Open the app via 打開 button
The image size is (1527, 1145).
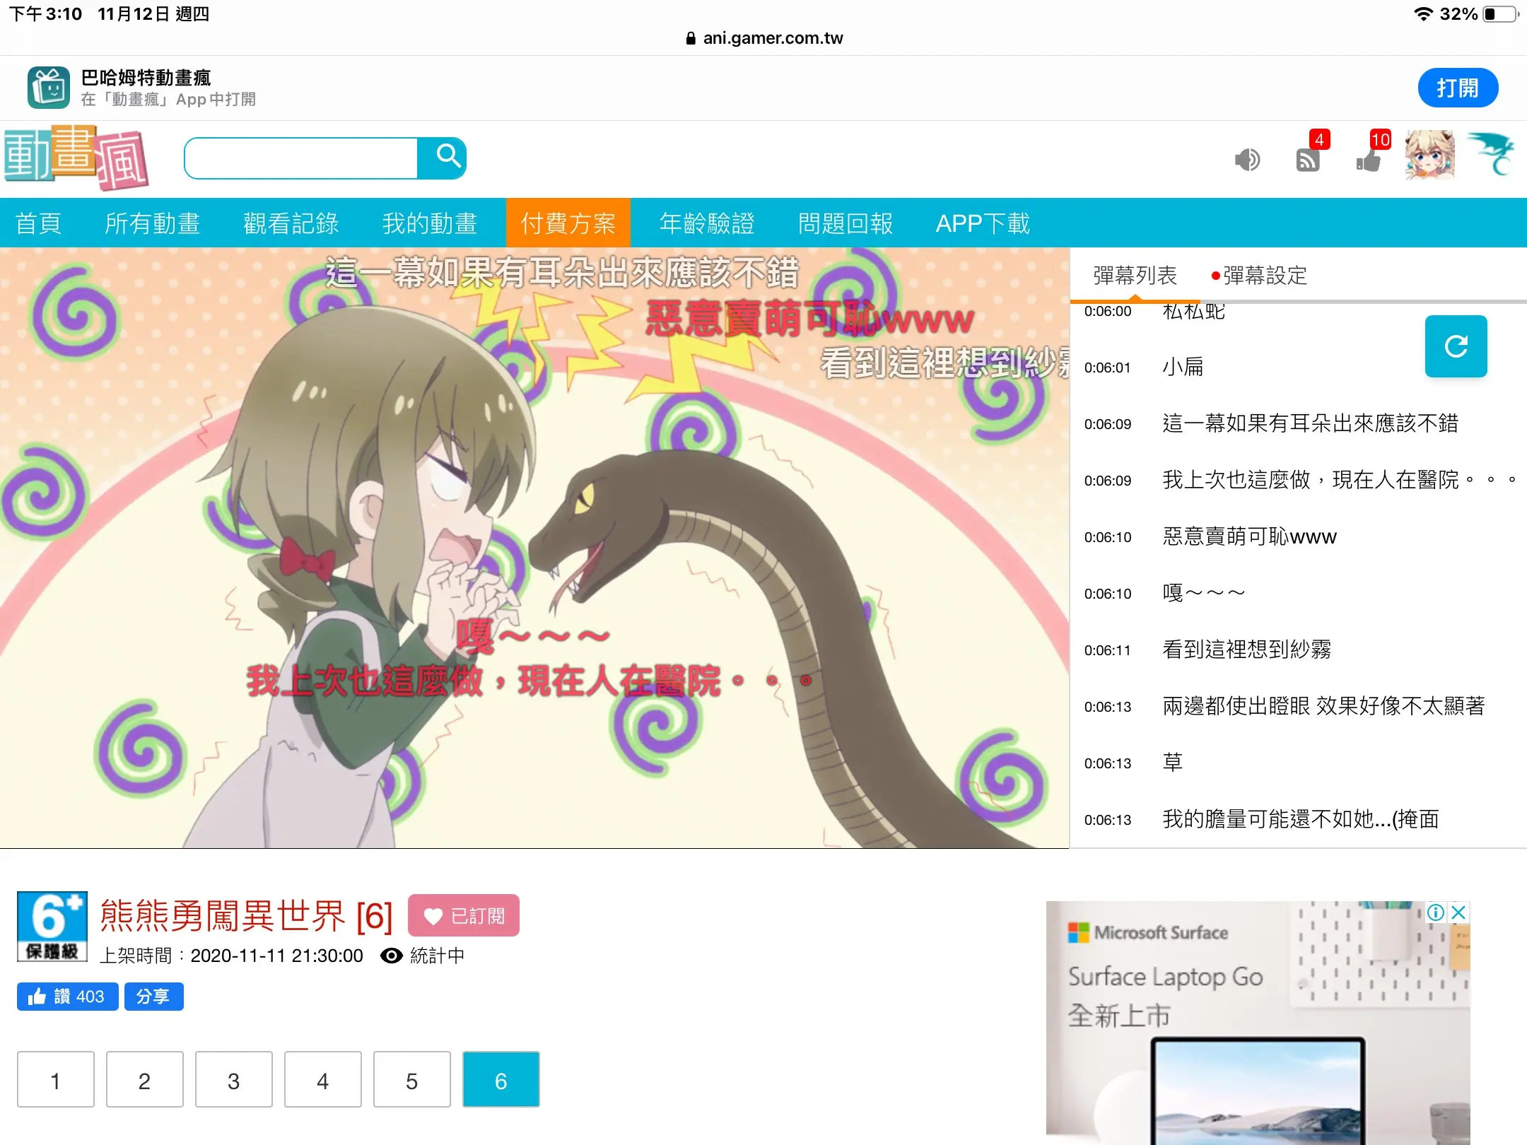(1458, 88)
